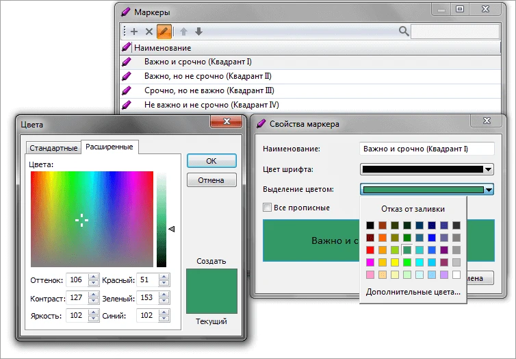This screenshot has height=359, width=516.
Task: Choose 'Отказ от заливки' in color popup
Action: coord(412,209)
